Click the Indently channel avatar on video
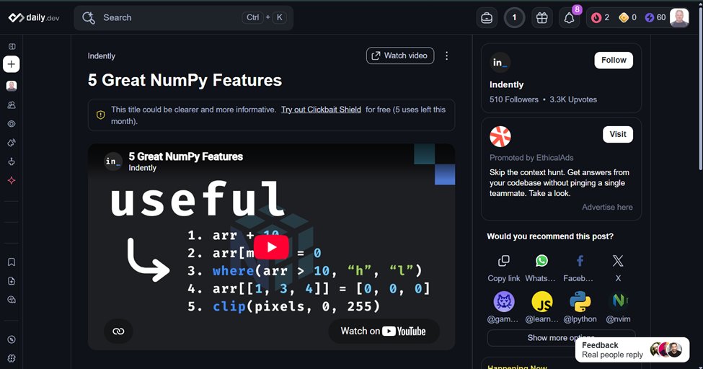This screenshot has height=369, width=703. (x=112, y=161)
